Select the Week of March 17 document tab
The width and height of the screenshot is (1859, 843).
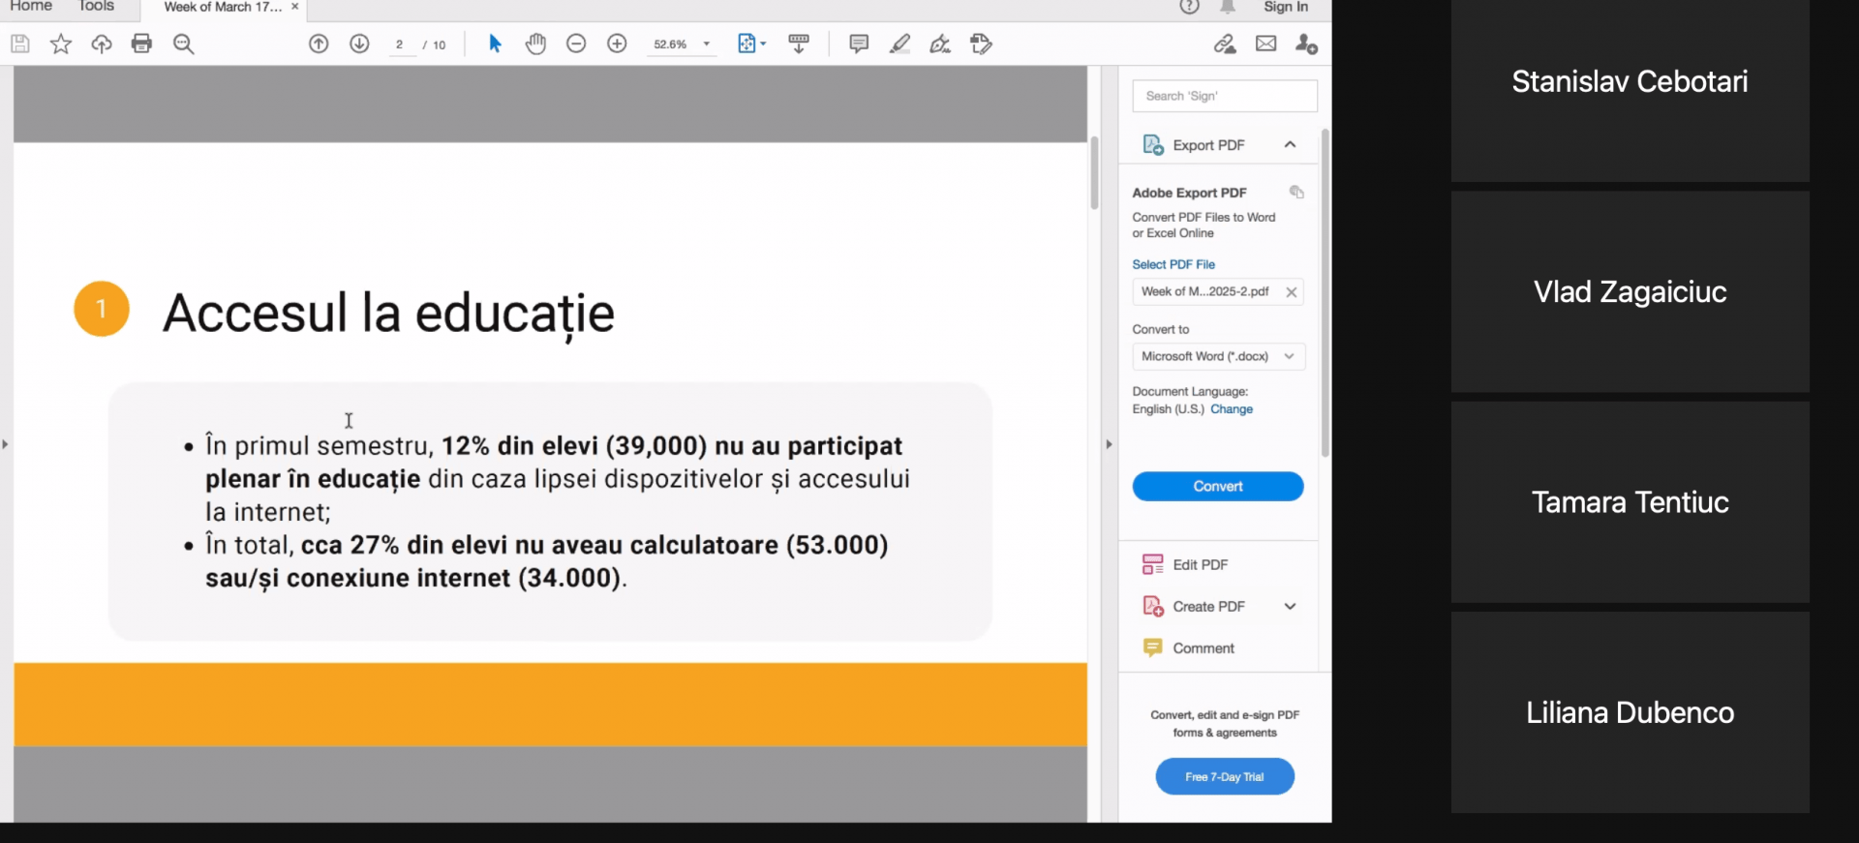pos(223,7)
